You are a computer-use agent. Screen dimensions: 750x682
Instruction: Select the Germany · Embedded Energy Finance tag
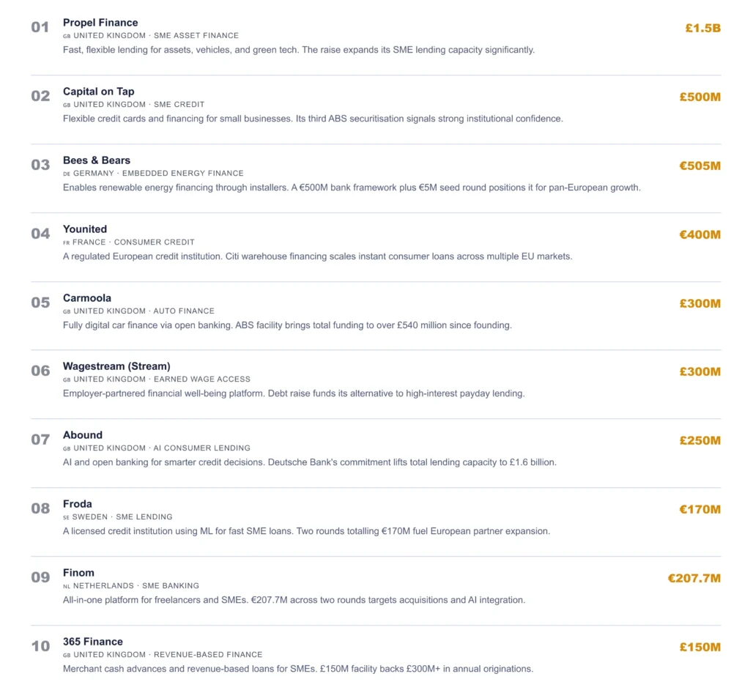(153, 174)
